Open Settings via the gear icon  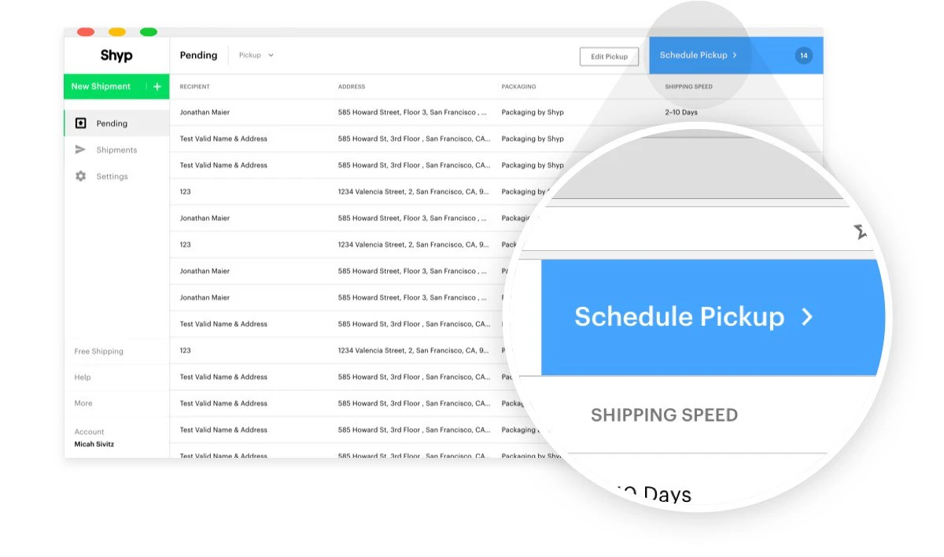(x=81, y=176)
